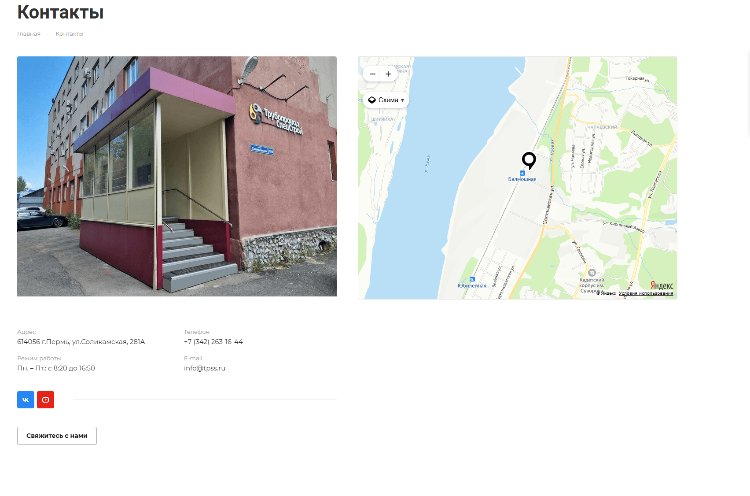Screen dimensions: 750x496
Task: Click the Контакты breadcrumb item
Action: click(70, 34)
